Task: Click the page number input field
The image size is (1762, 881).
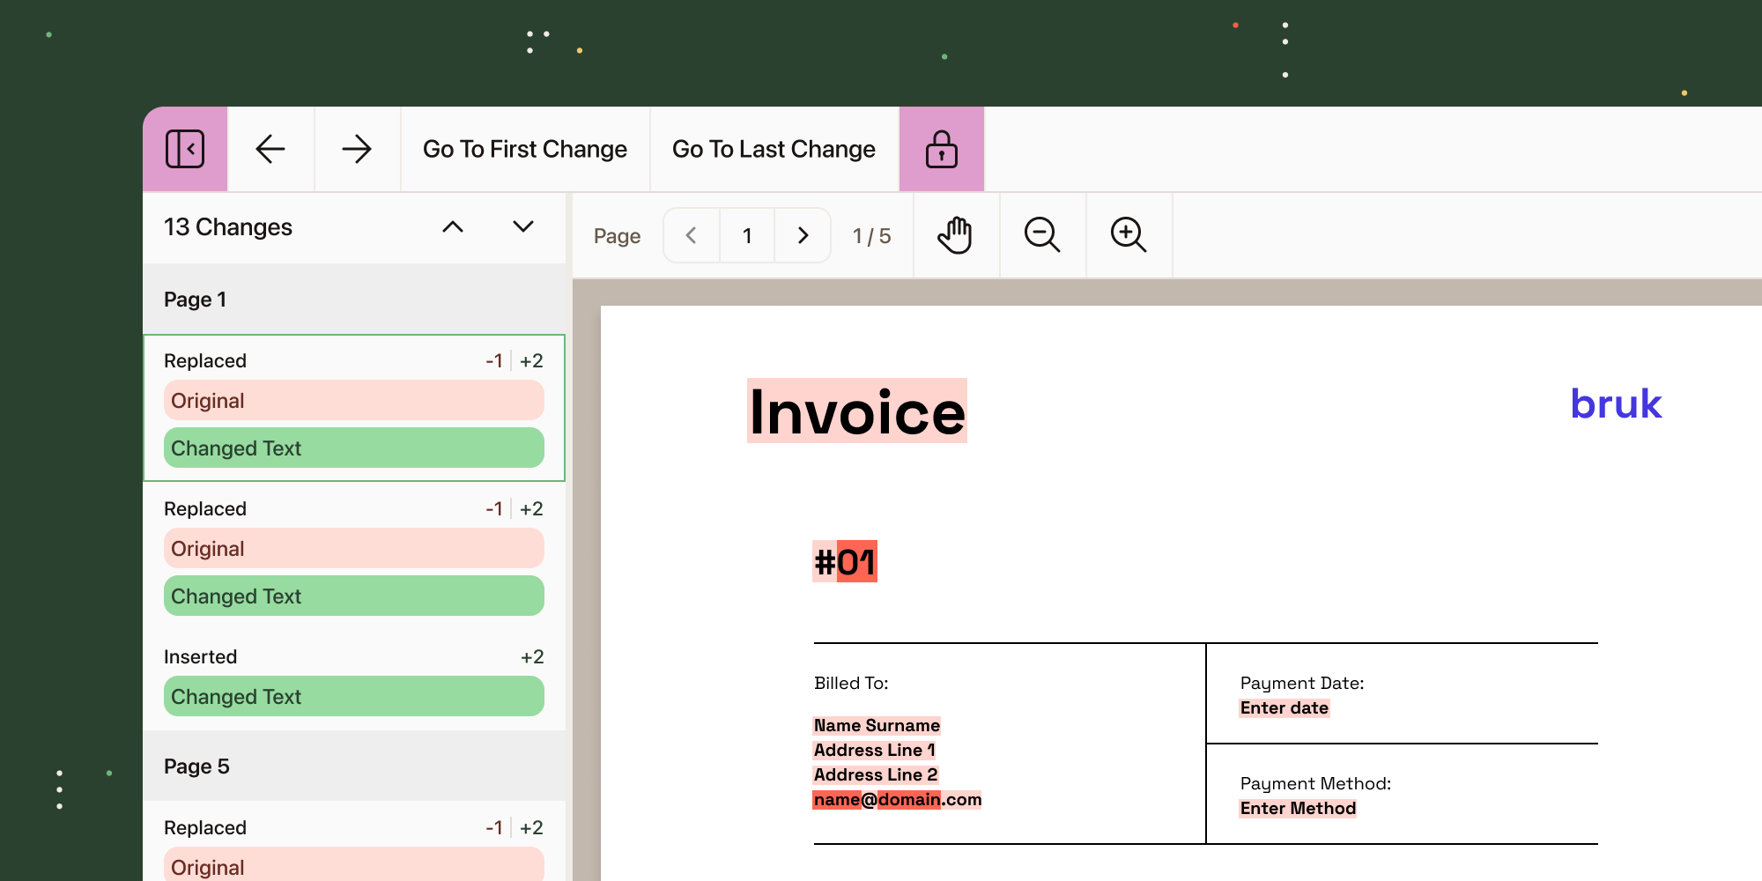Action: point(746,235)
